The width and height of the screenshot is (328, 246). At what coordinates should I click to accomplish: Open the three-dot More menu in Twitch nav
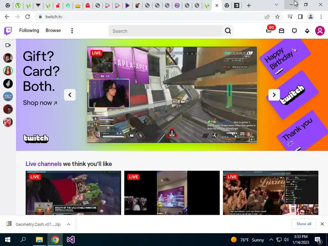(x=72, y=31)
